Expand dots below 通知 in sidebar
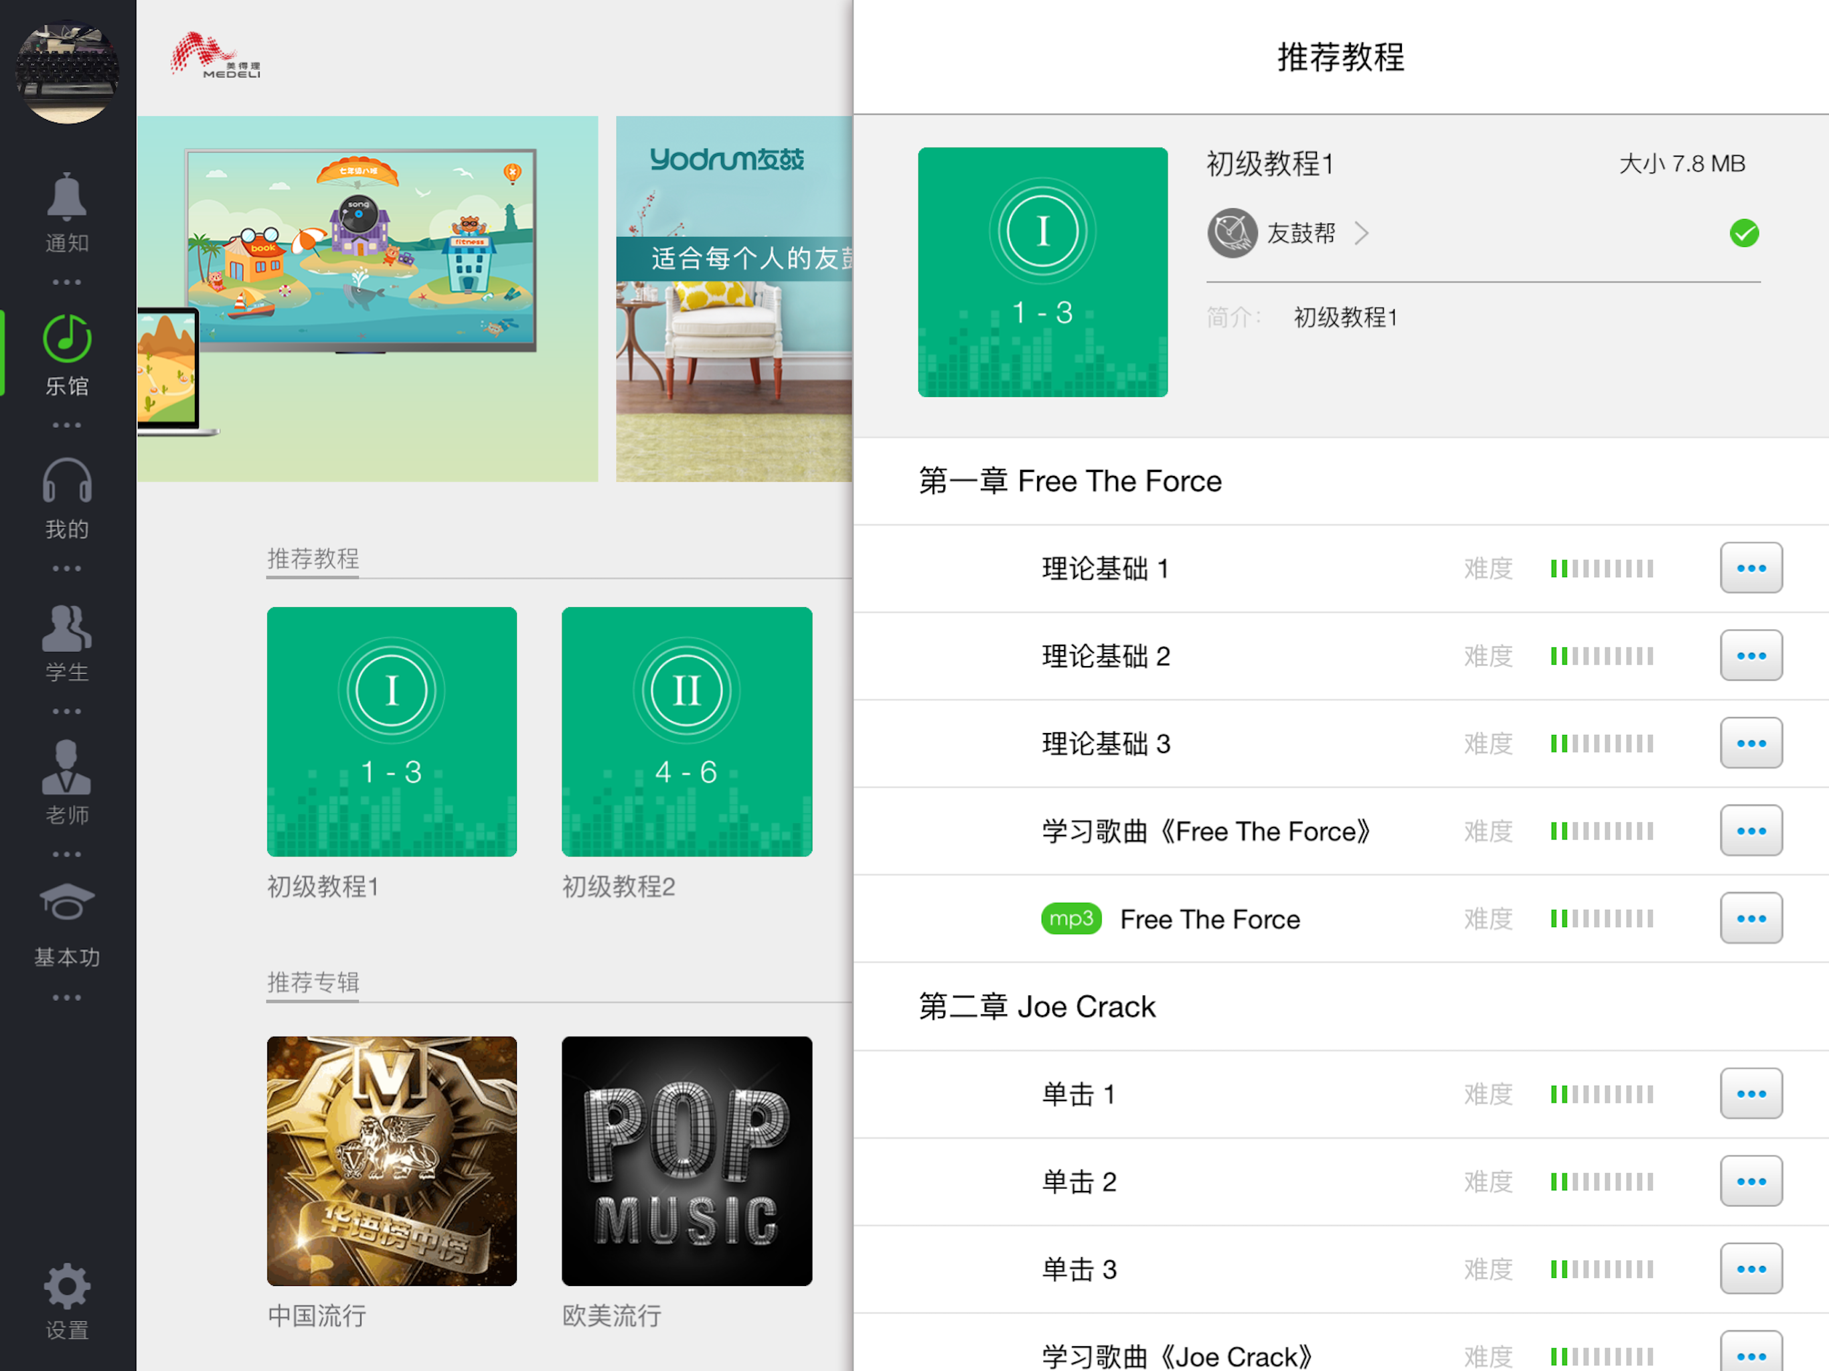The image size is (1829, 1371). point(67,282)
